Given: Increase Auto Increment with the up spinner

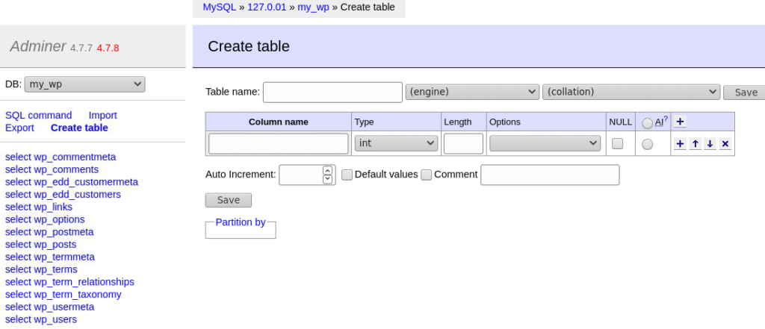Looking at the screenshot, I should (327, 170).
